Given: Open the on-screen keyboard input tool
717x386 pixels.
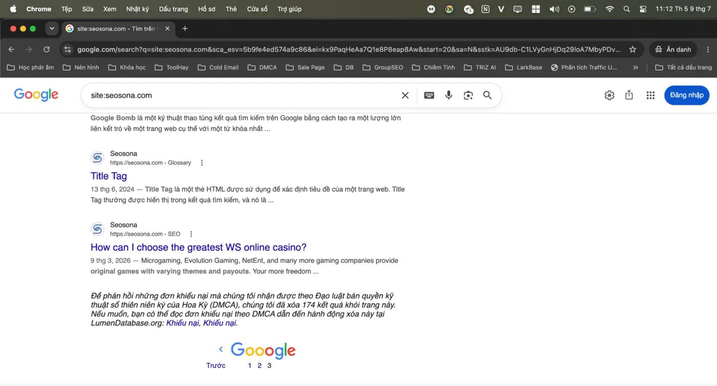Looking at the screenshot, I should click(429, 95).
